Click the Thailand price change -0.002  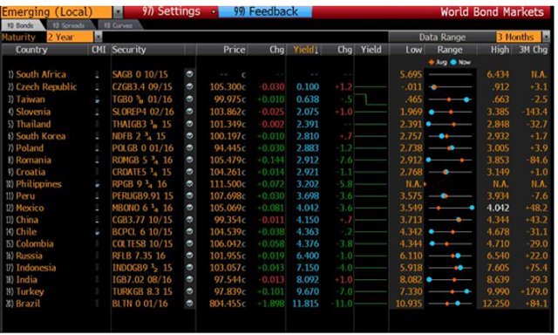[271, 124]
